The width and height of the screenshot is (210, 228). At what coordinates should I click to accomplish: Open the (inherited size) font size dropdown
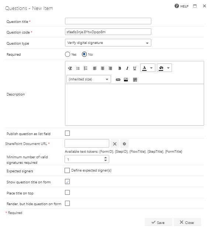(89, 79)
